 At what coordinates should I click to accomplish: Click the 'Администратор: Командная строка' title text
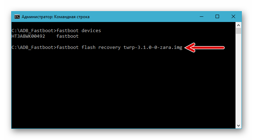point(56,17)
